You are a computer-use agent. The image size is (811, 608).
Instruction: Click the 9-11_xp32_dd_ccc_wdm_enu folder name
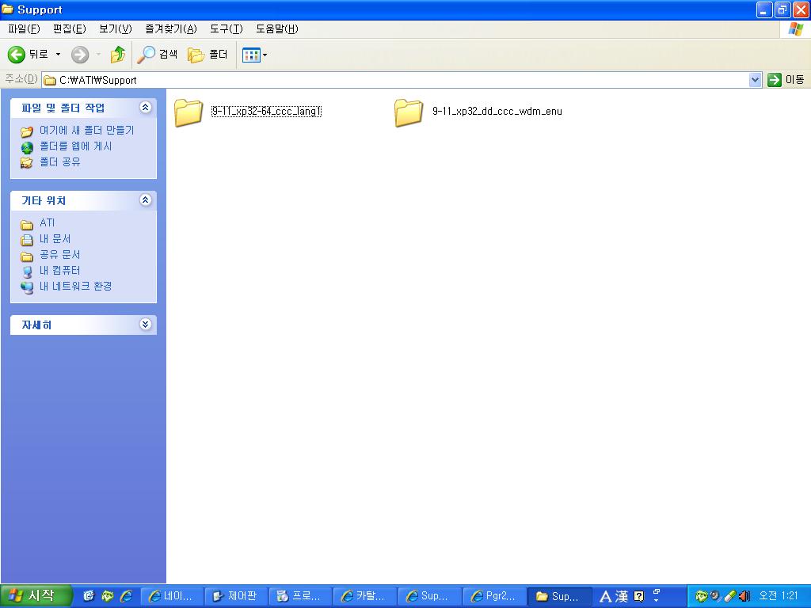tap(497, 111)
